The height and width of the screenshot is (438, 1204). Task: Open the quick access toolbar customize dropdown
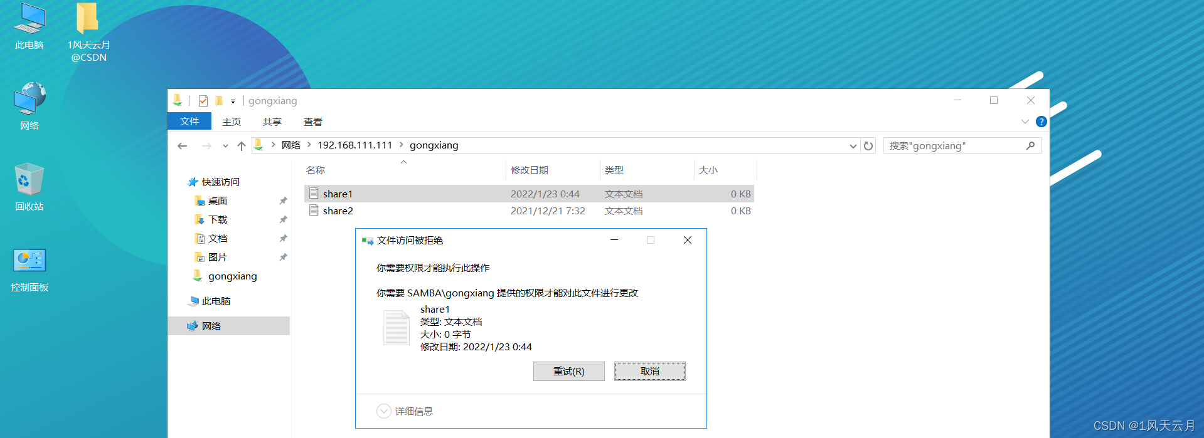(233, 102)
